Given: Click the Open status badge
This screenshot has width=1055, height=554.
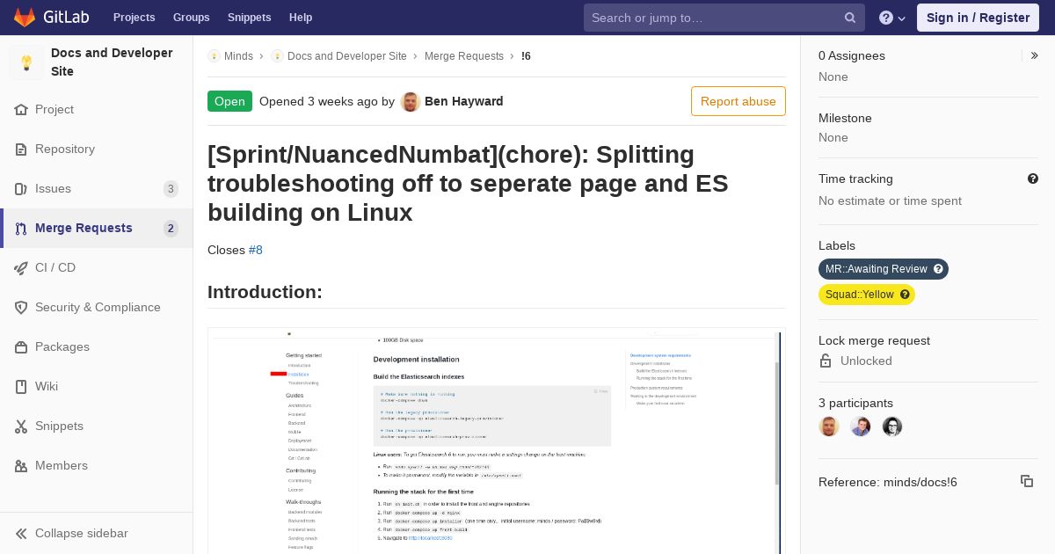Looking at the screenshot, I should pos(229,101).
